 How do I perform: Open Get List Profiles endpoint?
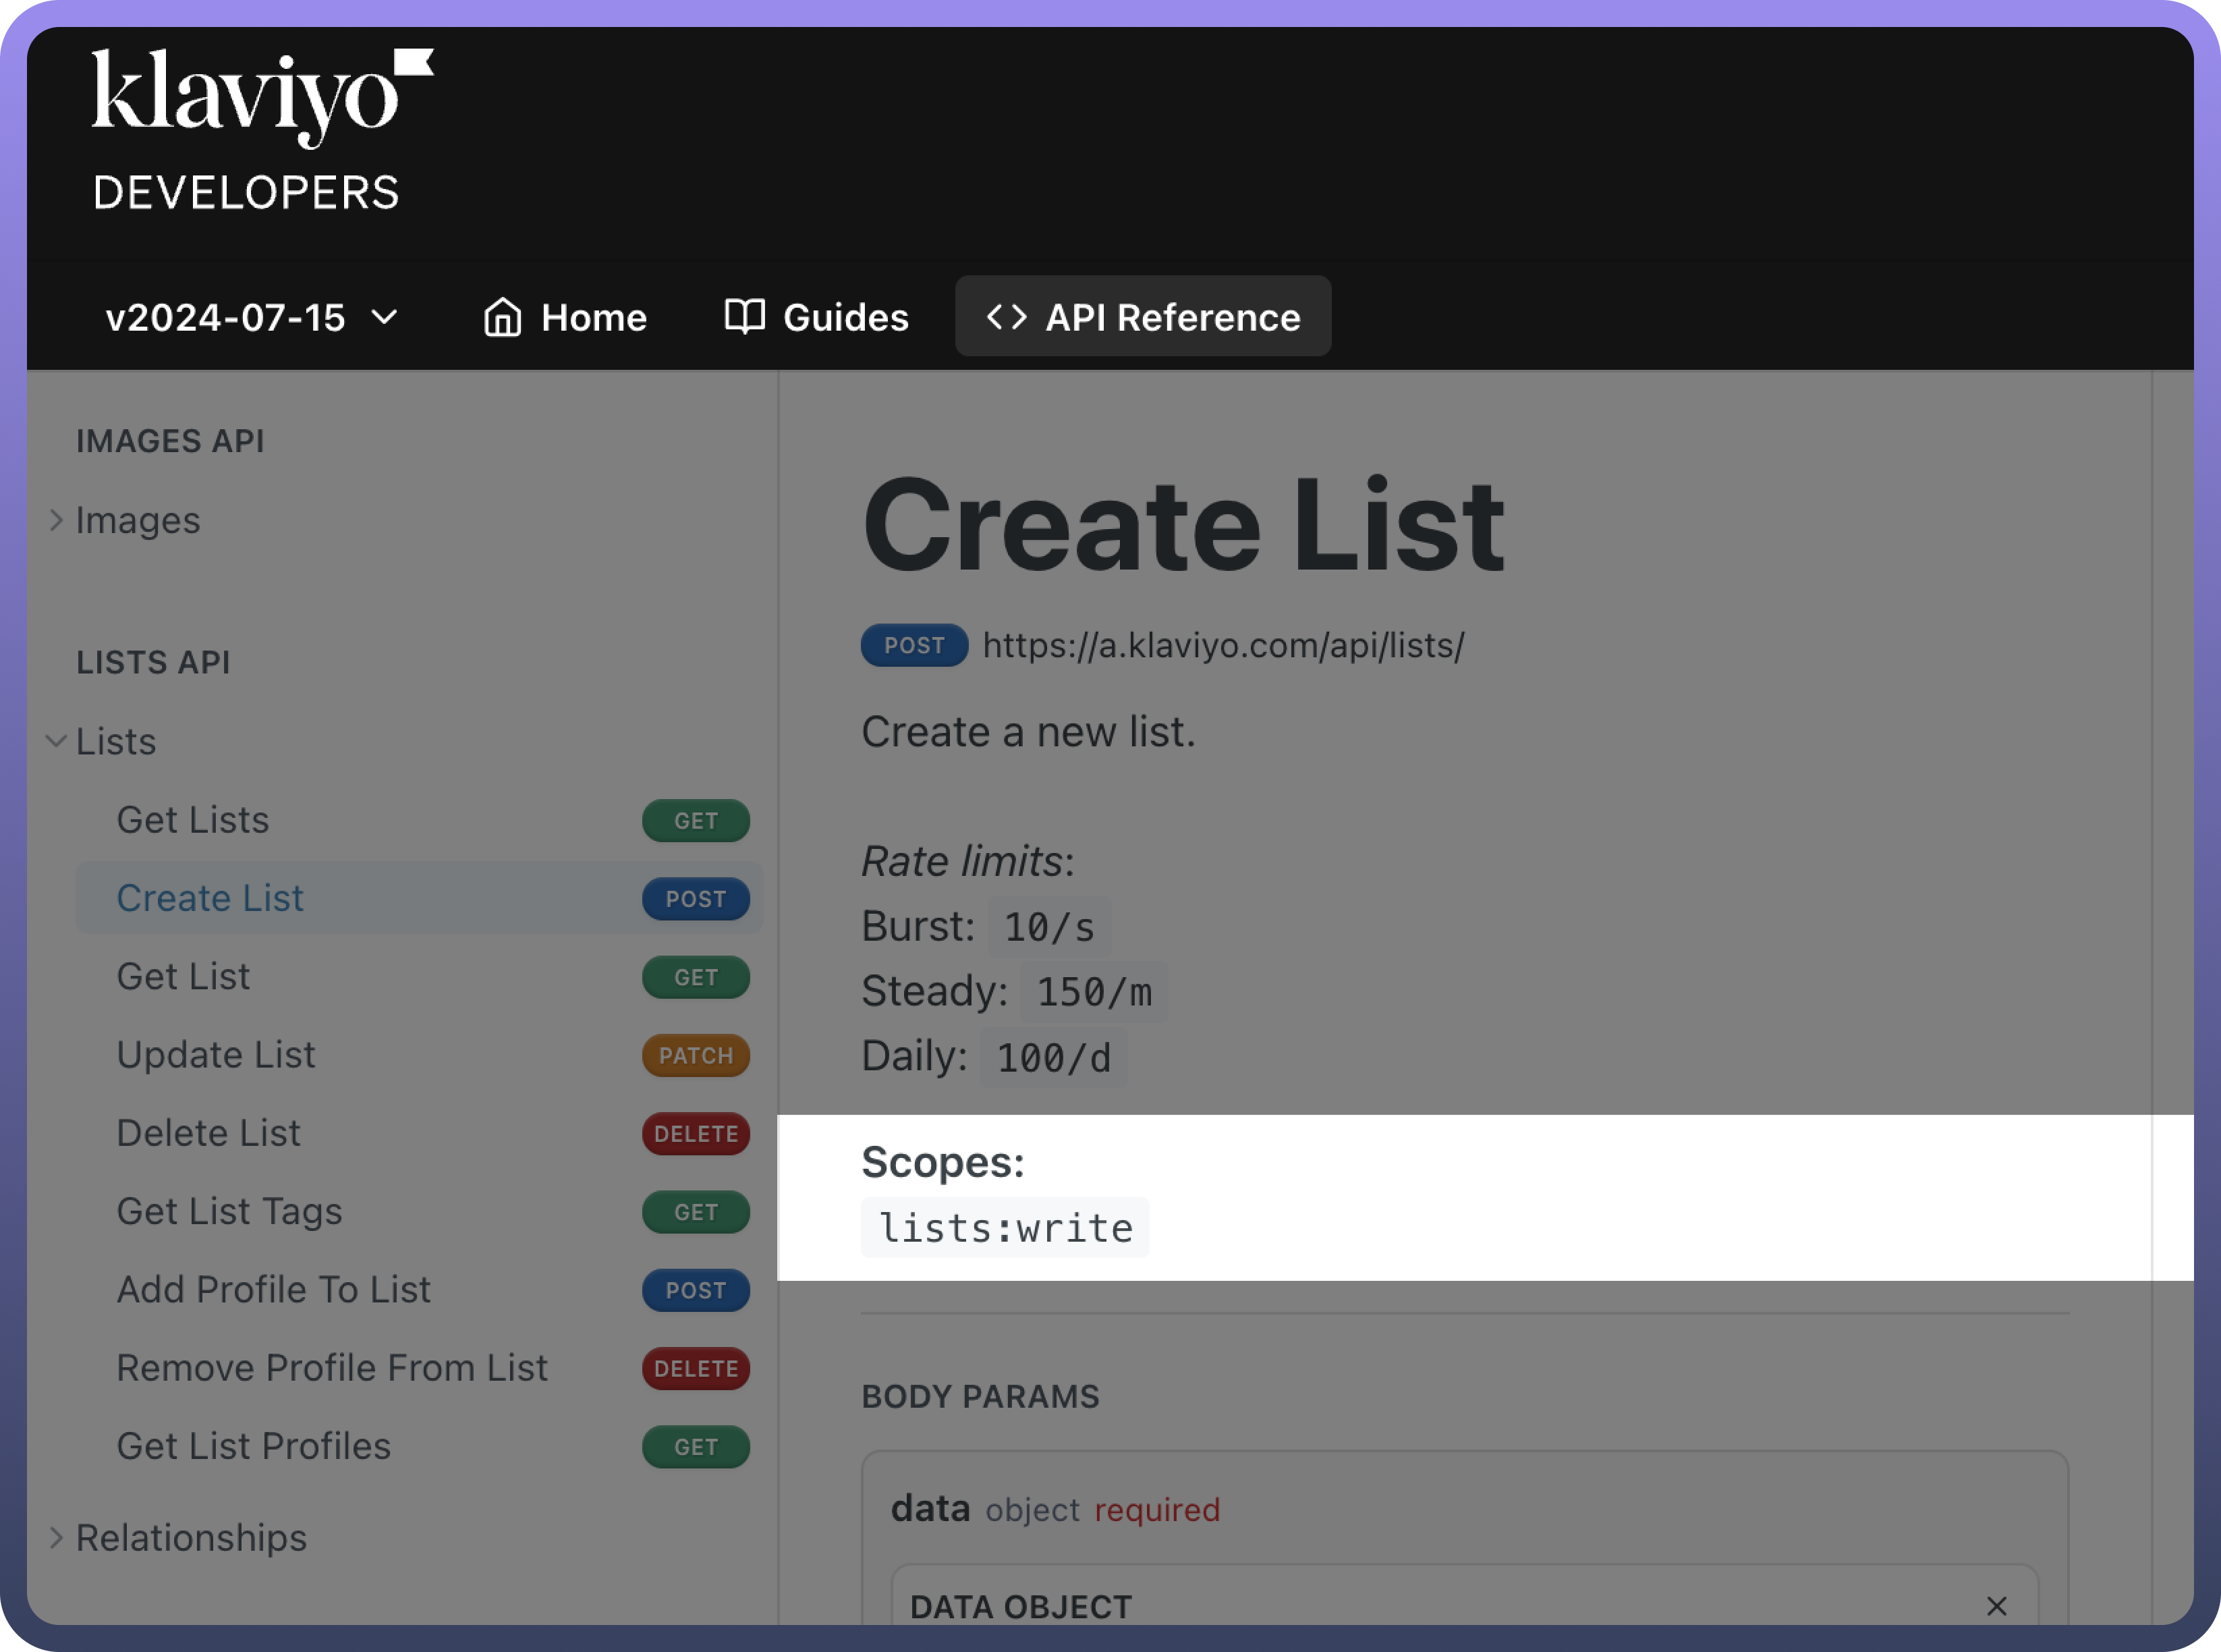254,1446
